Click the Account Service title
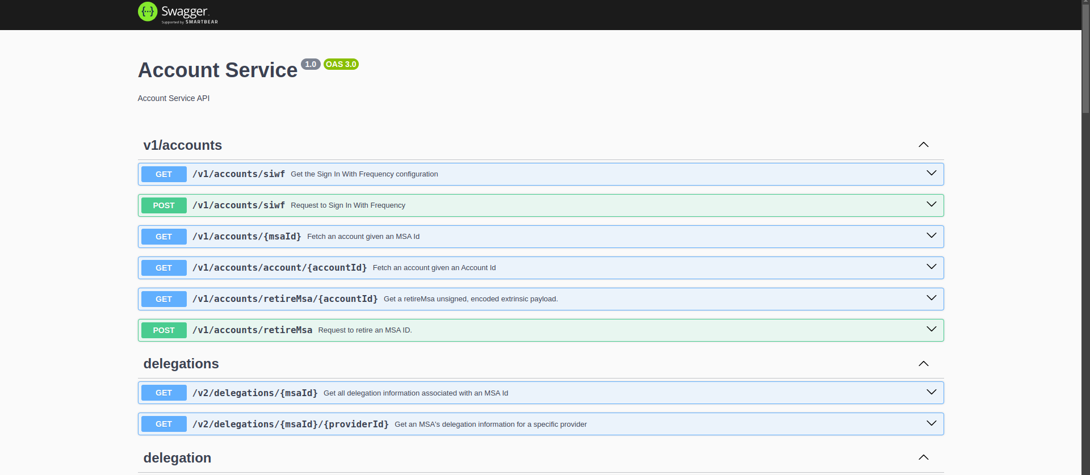This screenshot has width=1090, height=475. 217,70
